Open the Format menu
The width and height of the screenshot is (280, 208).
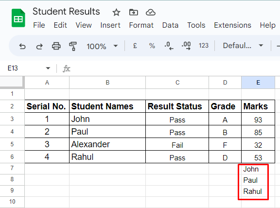pyautogui.click(x=141, y=25)
